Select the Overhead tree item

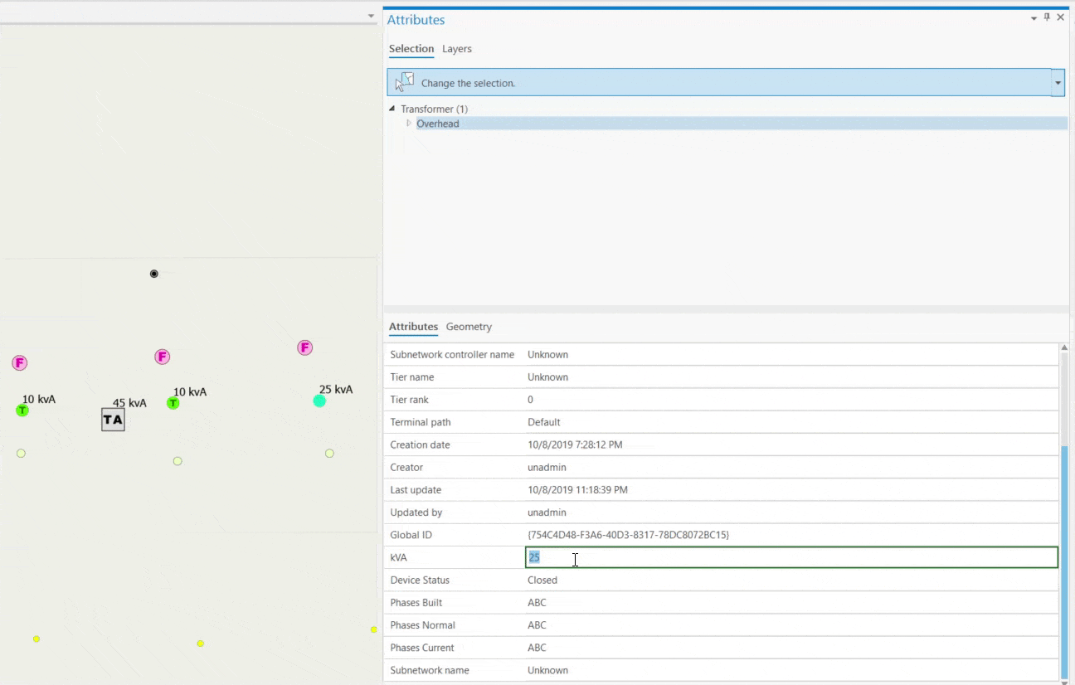pos(437,124)
